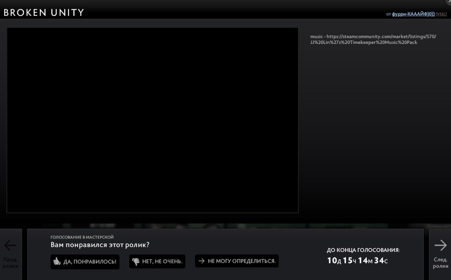This screenshot has width=451, height=280.
Task: Click the thumbs-down icon
Action: 136,261
